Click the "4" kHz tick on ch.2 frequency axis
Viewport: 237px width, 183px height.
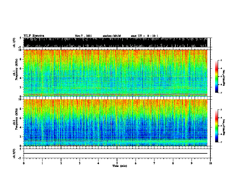[x=21, y=127]
